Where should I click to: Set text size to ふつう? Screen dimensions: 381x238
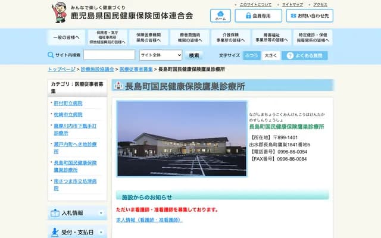(x=251, y=55)
